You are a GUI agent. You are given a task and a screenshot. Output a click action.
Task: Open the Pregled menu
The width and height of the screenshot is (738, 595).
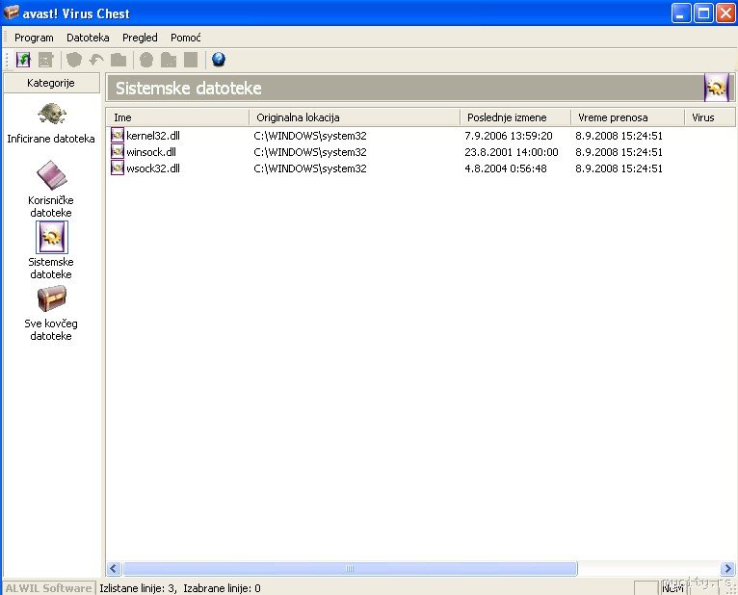(x=140, y=38)
